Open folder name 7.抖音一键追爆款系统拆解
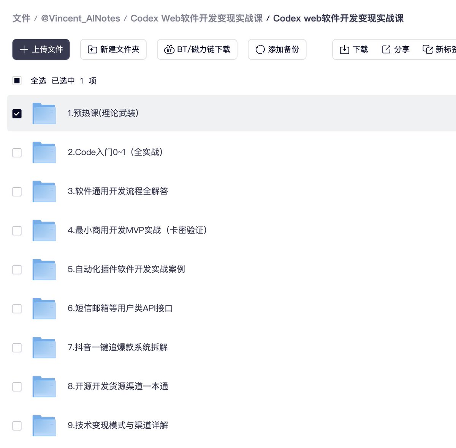 point(118,347)
